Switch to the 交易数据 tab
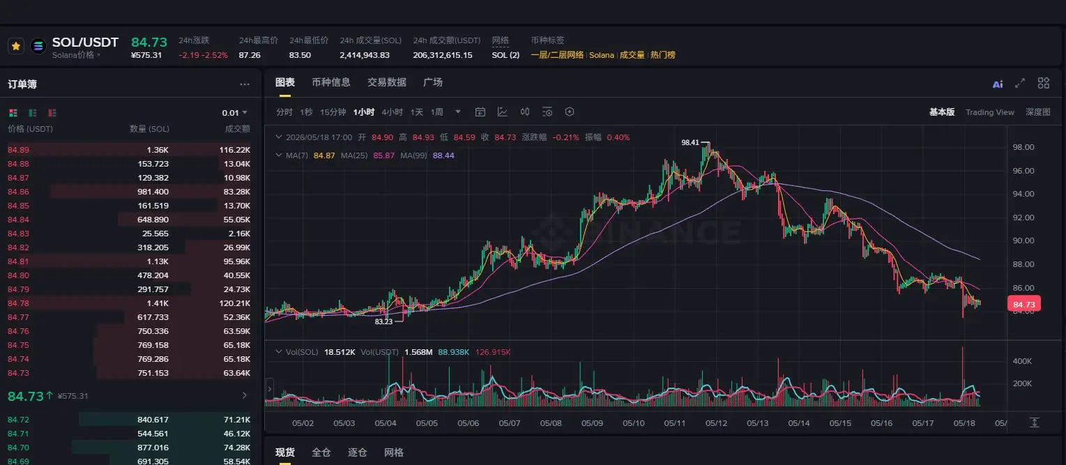The height and width of the screenshot is (465, 1066). 387,82
